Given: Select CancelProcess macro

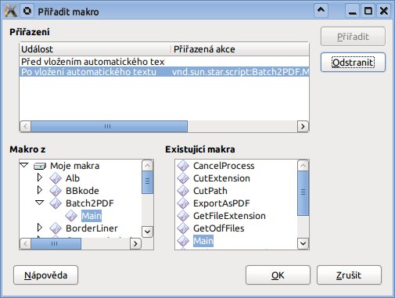Looking at the screenshot, I should [x=224, y=166].
